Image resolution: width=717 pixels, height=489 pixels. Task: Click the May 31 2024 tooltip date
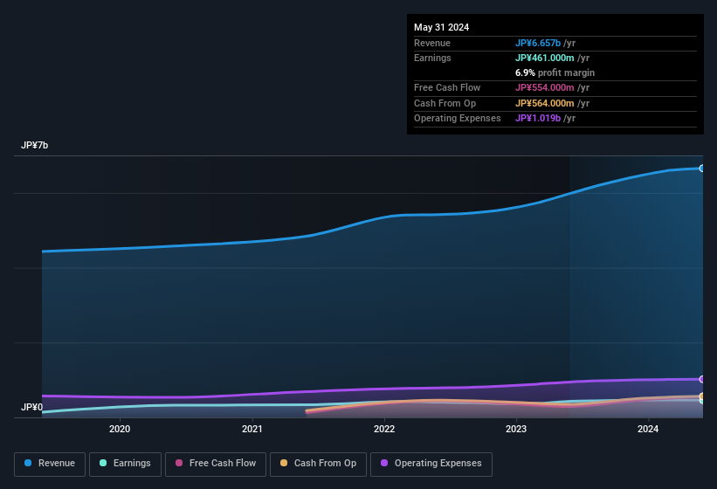click(x=441, y=27)
